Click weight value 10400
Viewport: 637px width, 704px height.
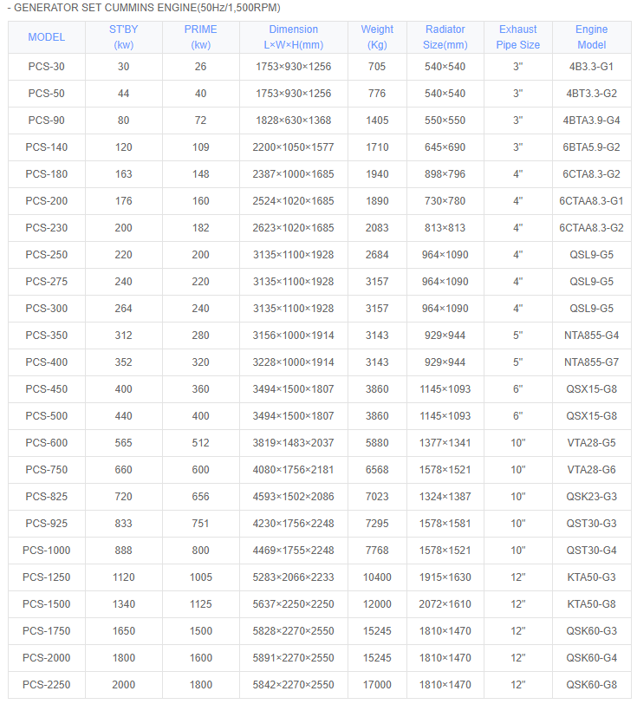click(x=377, y=577)
